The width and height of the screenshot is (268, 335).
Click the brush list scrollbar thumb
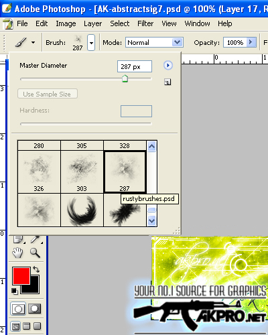[x=151, y=210]
